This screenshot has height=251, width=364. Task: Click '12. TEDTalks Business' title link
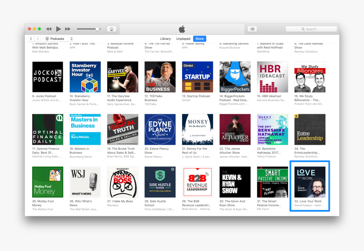coord(154,98)
